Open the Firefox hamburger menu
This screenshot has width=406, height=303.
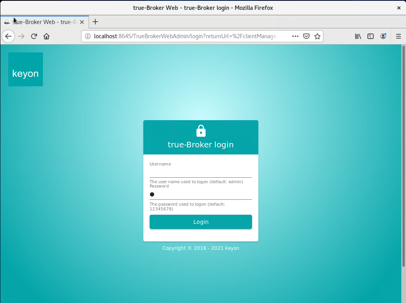click(399, 36)
